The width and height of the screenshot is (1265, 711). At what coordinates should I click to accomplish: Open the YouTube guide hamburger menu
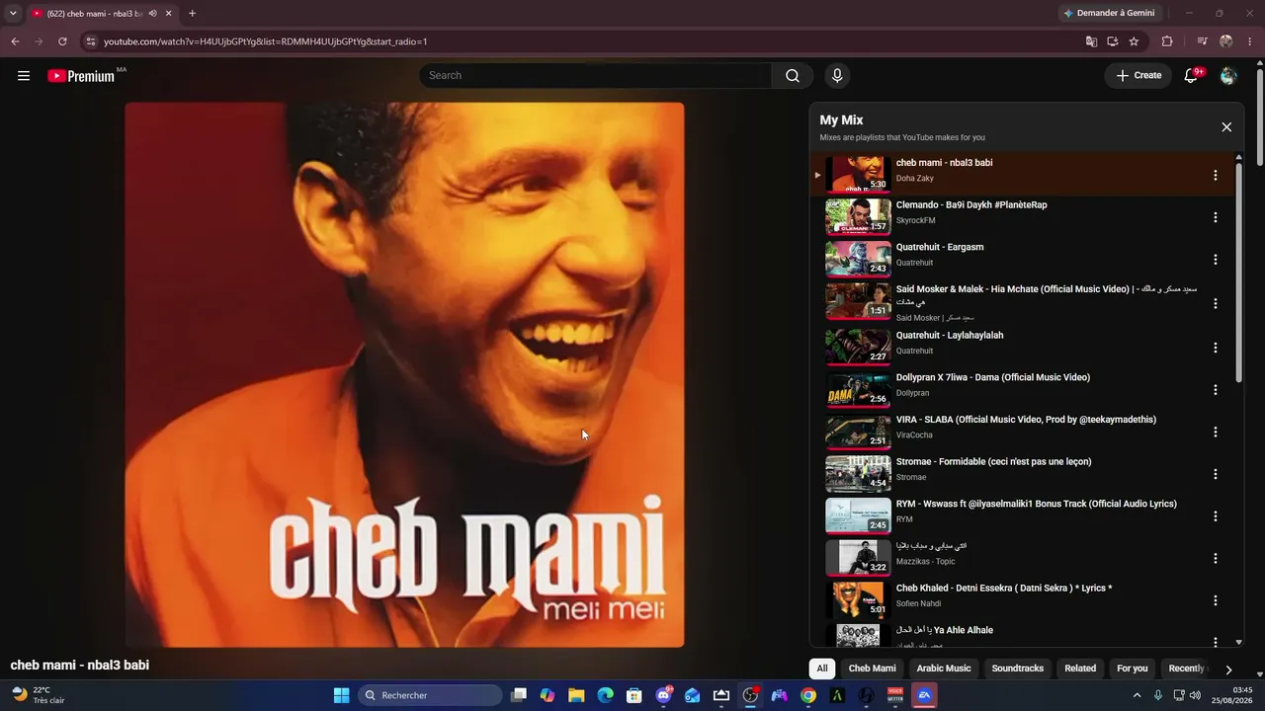[24, 76]
